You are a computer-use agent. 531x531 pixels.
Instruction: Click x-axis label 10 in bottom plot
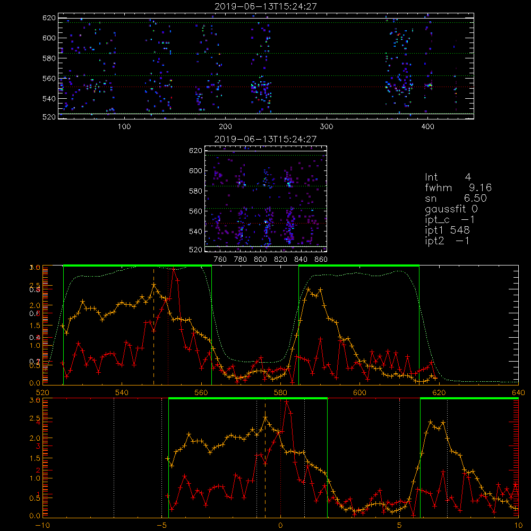pyautogui.click(x=518, y=526)
